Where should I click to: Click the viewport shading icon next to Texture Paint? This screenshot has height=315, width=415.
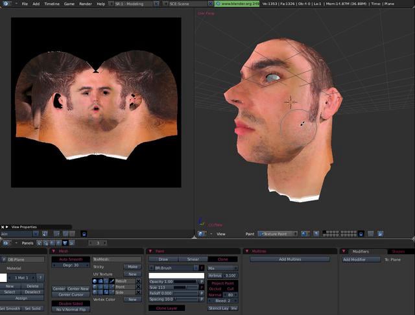coord(304,234)
